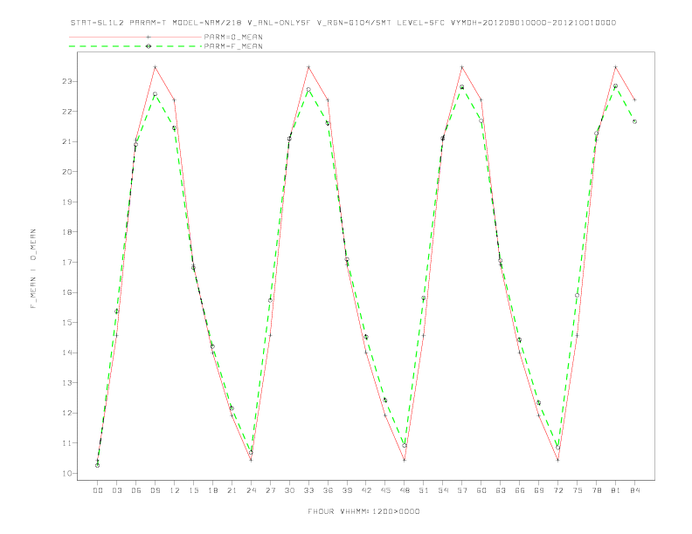
Task: Select the PARM=F_MEAN legend label
Action: click(233, 46)
